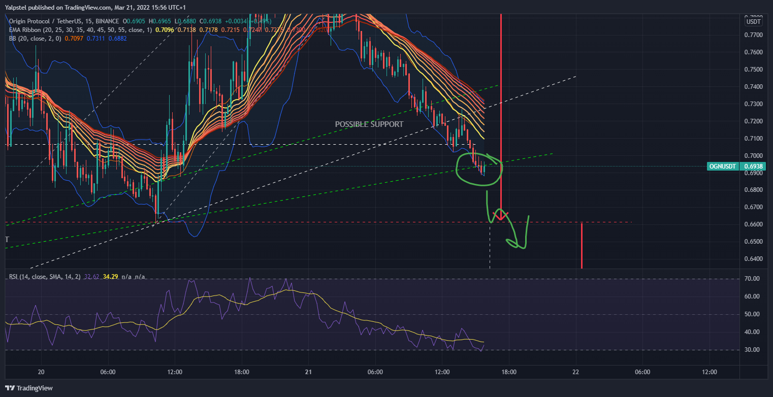Click the +0.0034 change value in legend

point(236,21)
